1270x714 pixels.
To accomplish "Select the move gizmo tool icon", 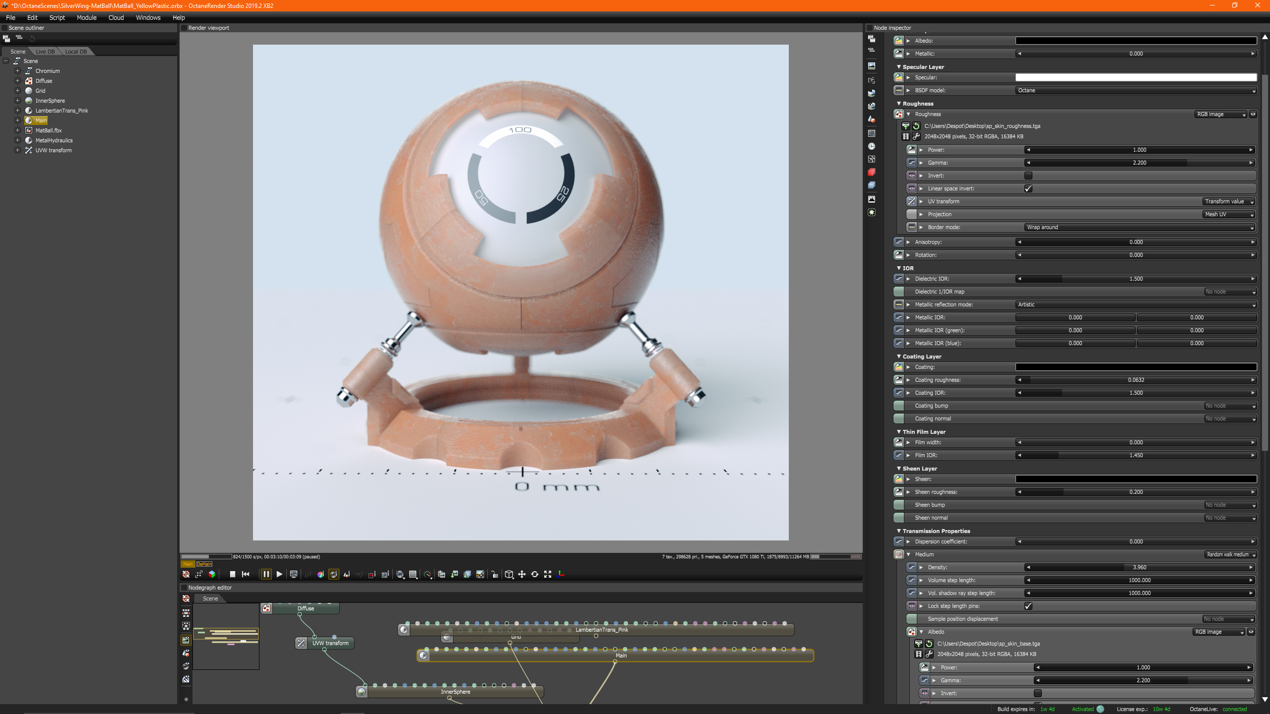I will tap(522, 574).
